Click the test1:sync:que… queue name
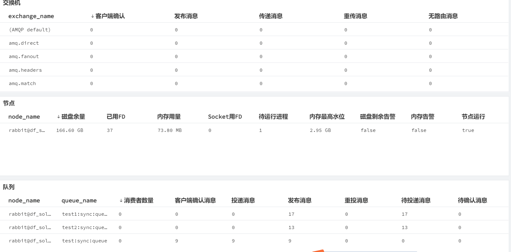511x252 pixels. [x=84, y=214]
